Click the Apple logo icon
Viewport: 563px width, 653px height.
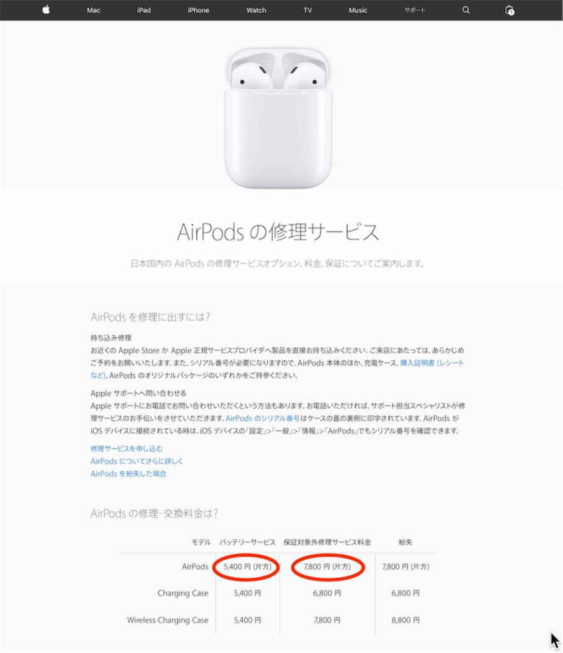[46, 10]
